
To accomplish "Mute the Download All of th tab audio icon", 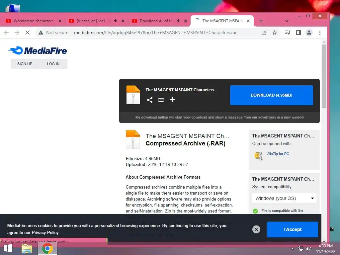I will tap(178, 21).
